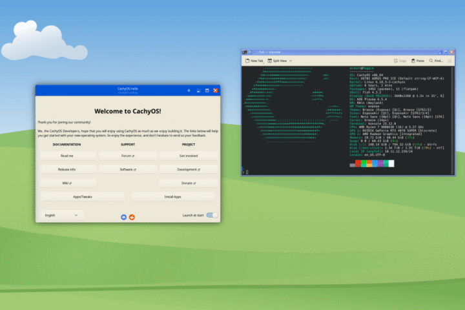
Task: Click the 'CPU: AMD Ryzen 7' line
Action: click(x=386, y=127)
